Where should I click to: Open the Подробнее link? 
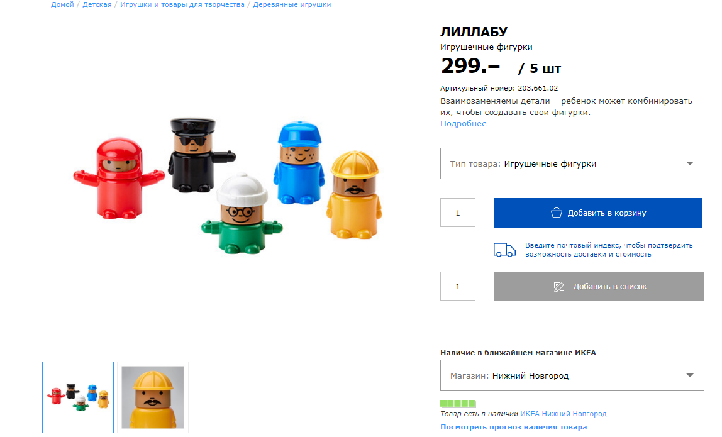pyautogui.click(x=464, y=123)
